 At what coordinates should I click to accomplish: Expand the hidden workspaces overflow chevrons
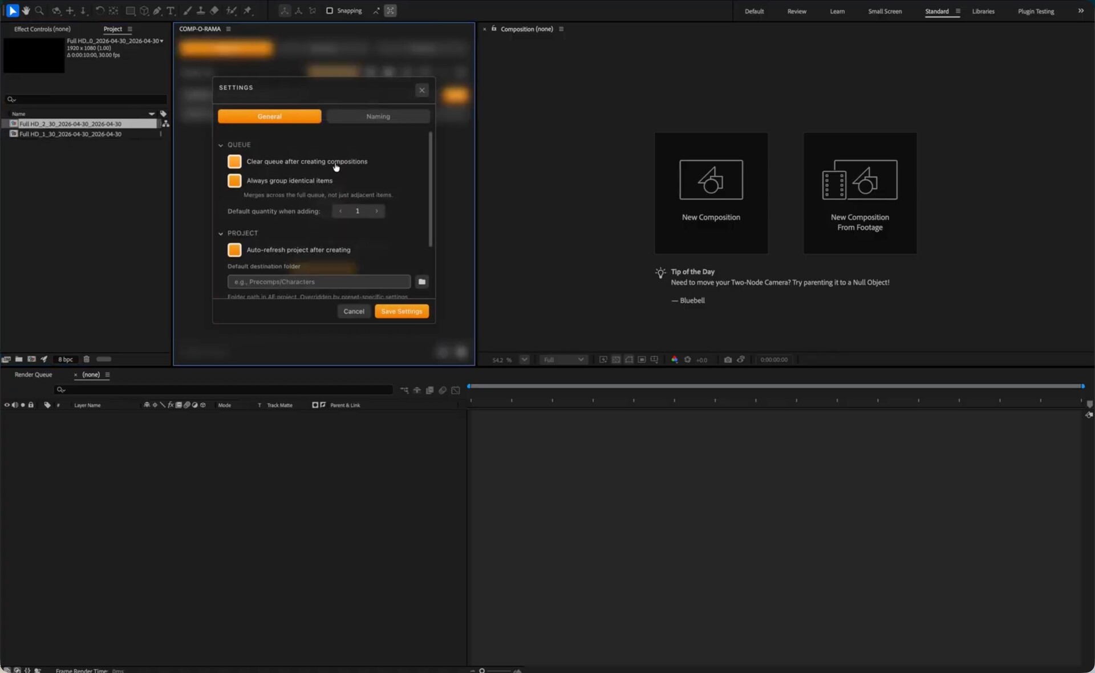(x=1081, y=11)
